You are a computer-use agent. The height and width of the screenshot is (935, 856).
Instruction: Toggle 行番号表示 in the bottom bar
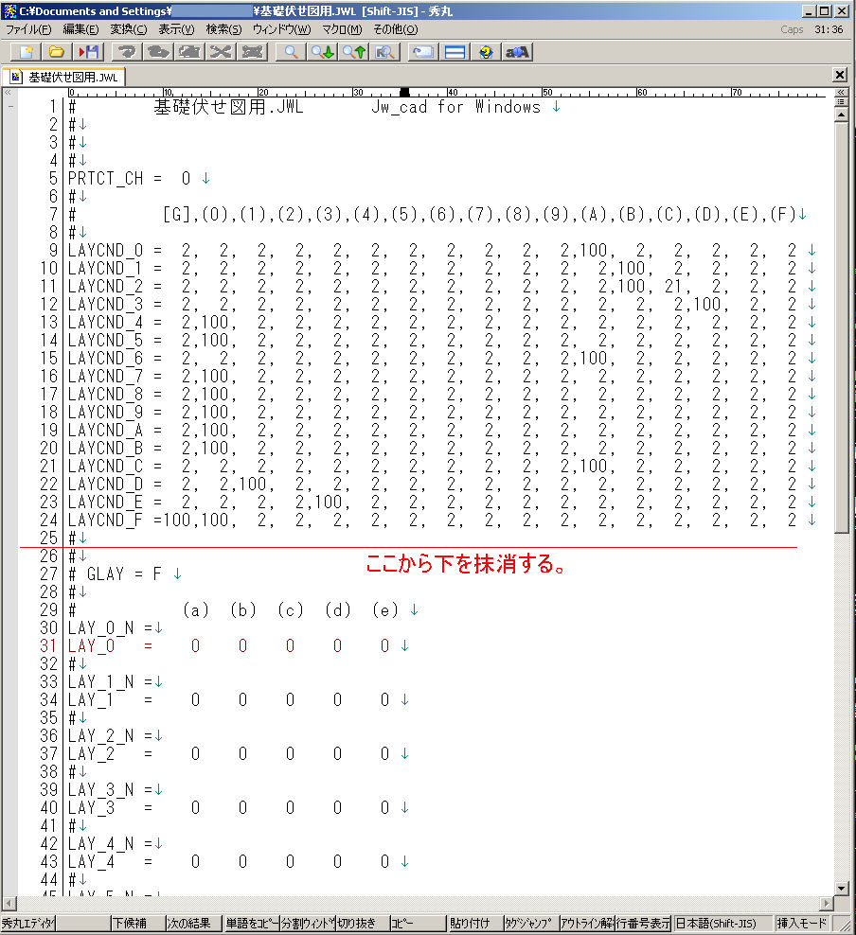(x=644, y=924)
